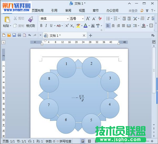
Task: Toggle Bold formatting
Action: click(x=41, y=26)
